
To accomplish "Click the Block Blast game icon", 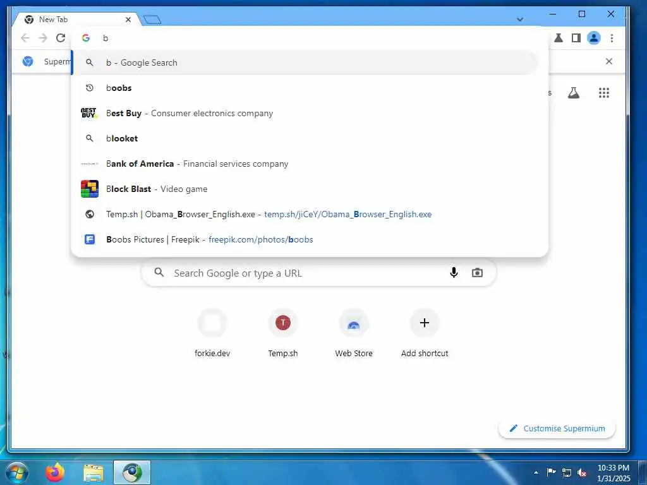I will (x=90, y=189).
